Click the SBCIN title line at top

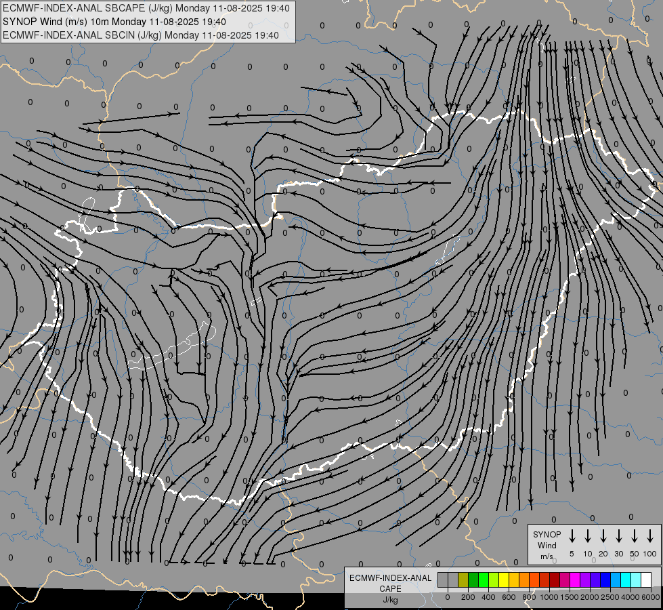click(141, 35)
